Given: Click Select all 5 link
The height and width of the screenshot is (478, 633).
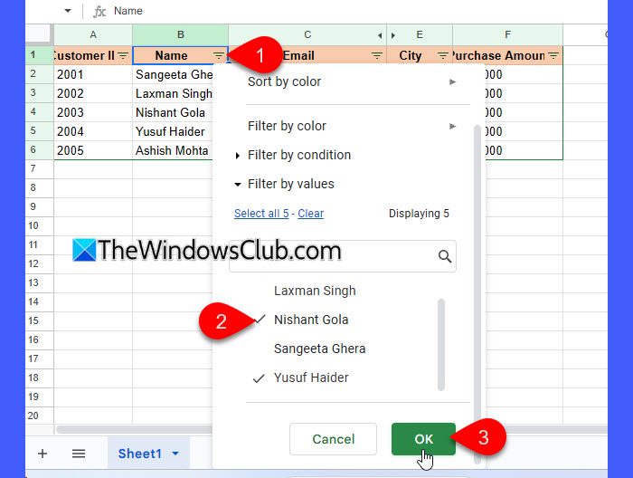Looking at the screenshot, I should pos(261,214).
